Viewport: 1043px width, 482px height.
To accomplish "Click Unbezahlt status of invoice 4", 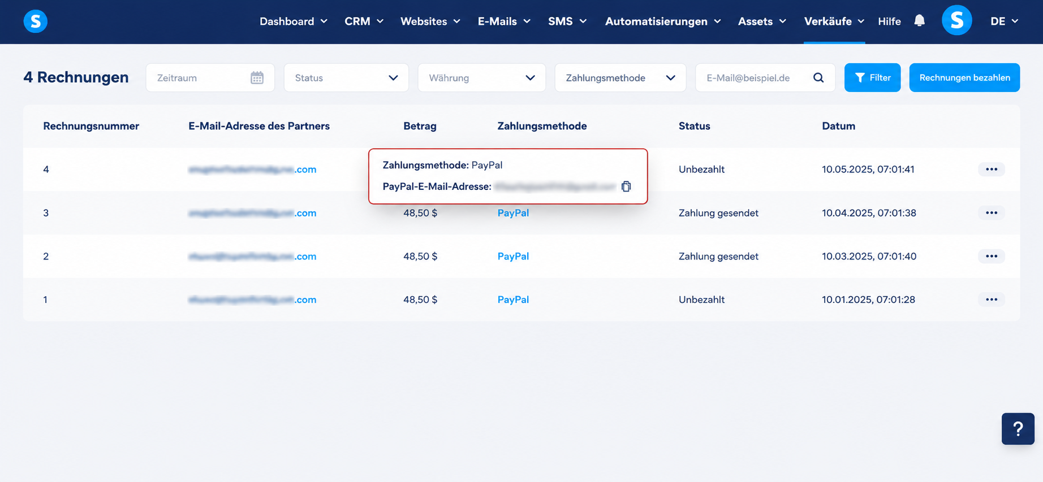I will pyautogui.click(x=701, y=169).
